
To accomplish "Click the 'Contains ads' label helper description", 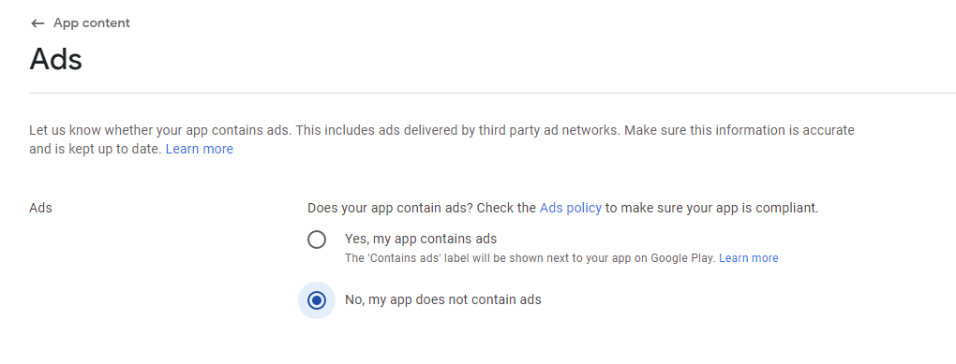I will point(530,258).
